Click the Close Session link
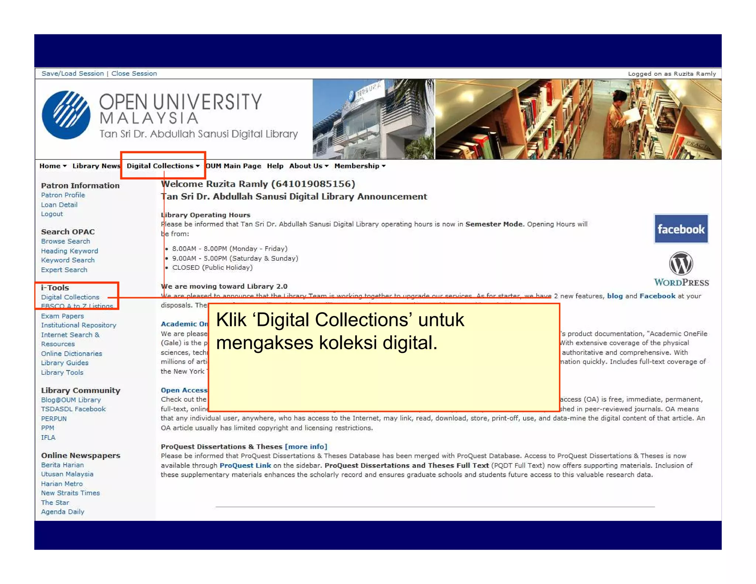Image resolution: width=756 pixels, height=584 pixels. tap(134, 73)
